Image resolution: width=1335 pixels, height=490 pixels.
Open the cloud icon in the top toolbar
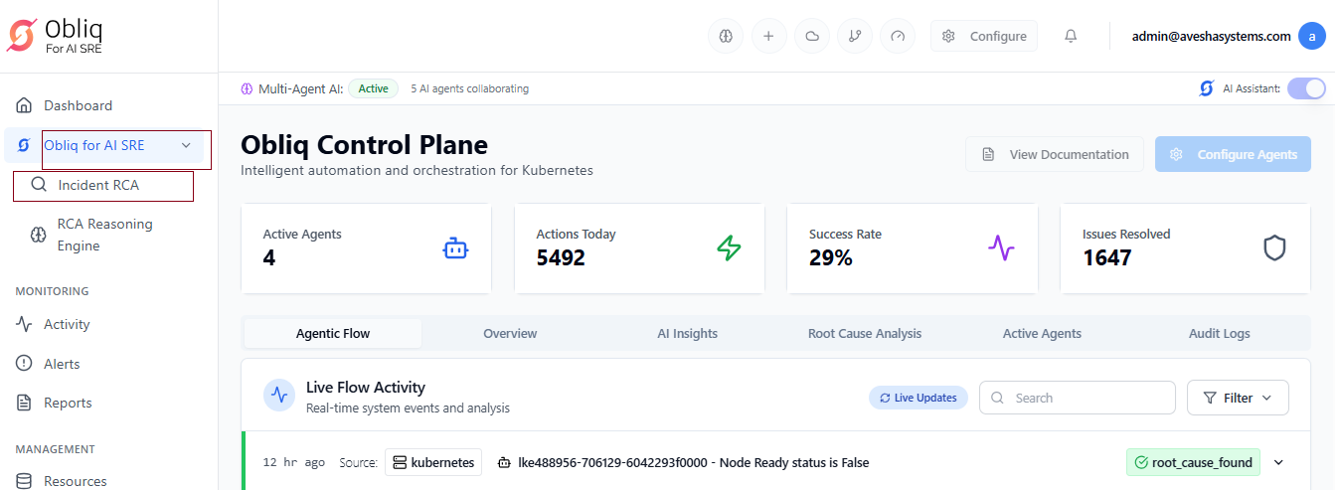[812, 36]
